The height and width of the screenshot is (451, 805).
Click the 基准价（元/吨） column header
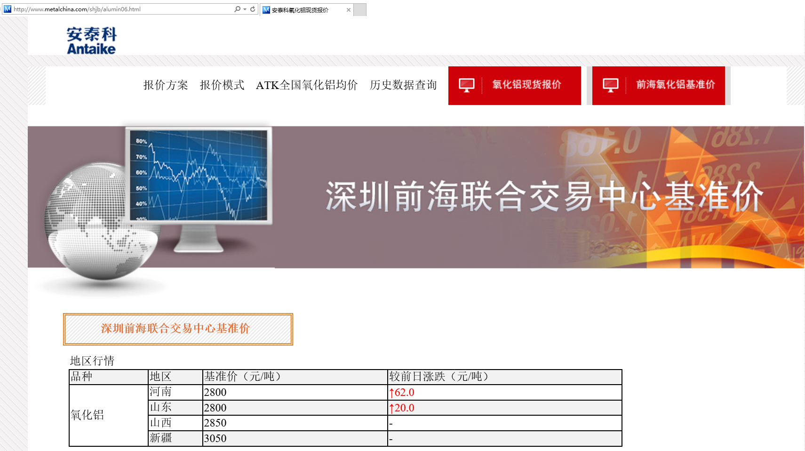(295, 377)
